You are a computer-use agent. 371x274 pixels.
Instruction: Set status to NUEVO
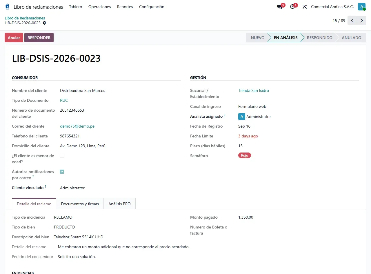tap(257, 38)
